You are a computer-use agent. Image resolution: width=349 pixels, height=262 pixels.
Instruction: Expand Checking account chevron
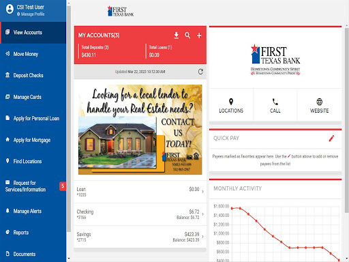point(202,214)
